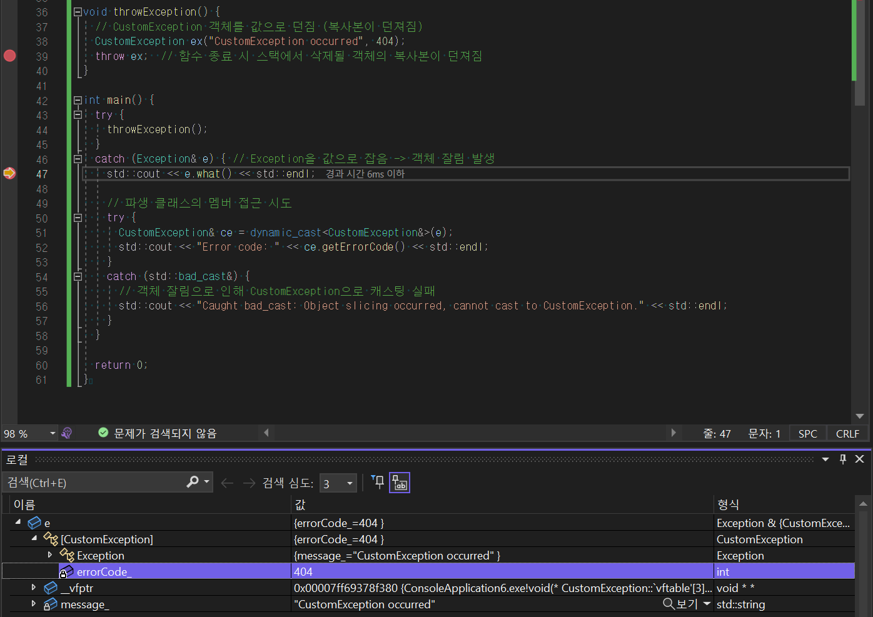Open the 보기 visualizer dropdown arrow
The image size is (873, 617).
coord(707,604)
